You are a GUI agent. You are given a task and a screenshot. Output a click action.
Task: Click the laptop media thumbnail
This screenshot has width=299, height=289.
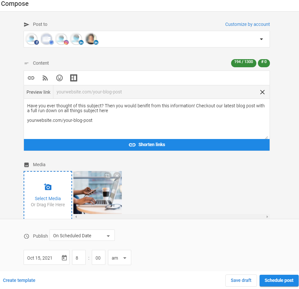tap(97, 192)
